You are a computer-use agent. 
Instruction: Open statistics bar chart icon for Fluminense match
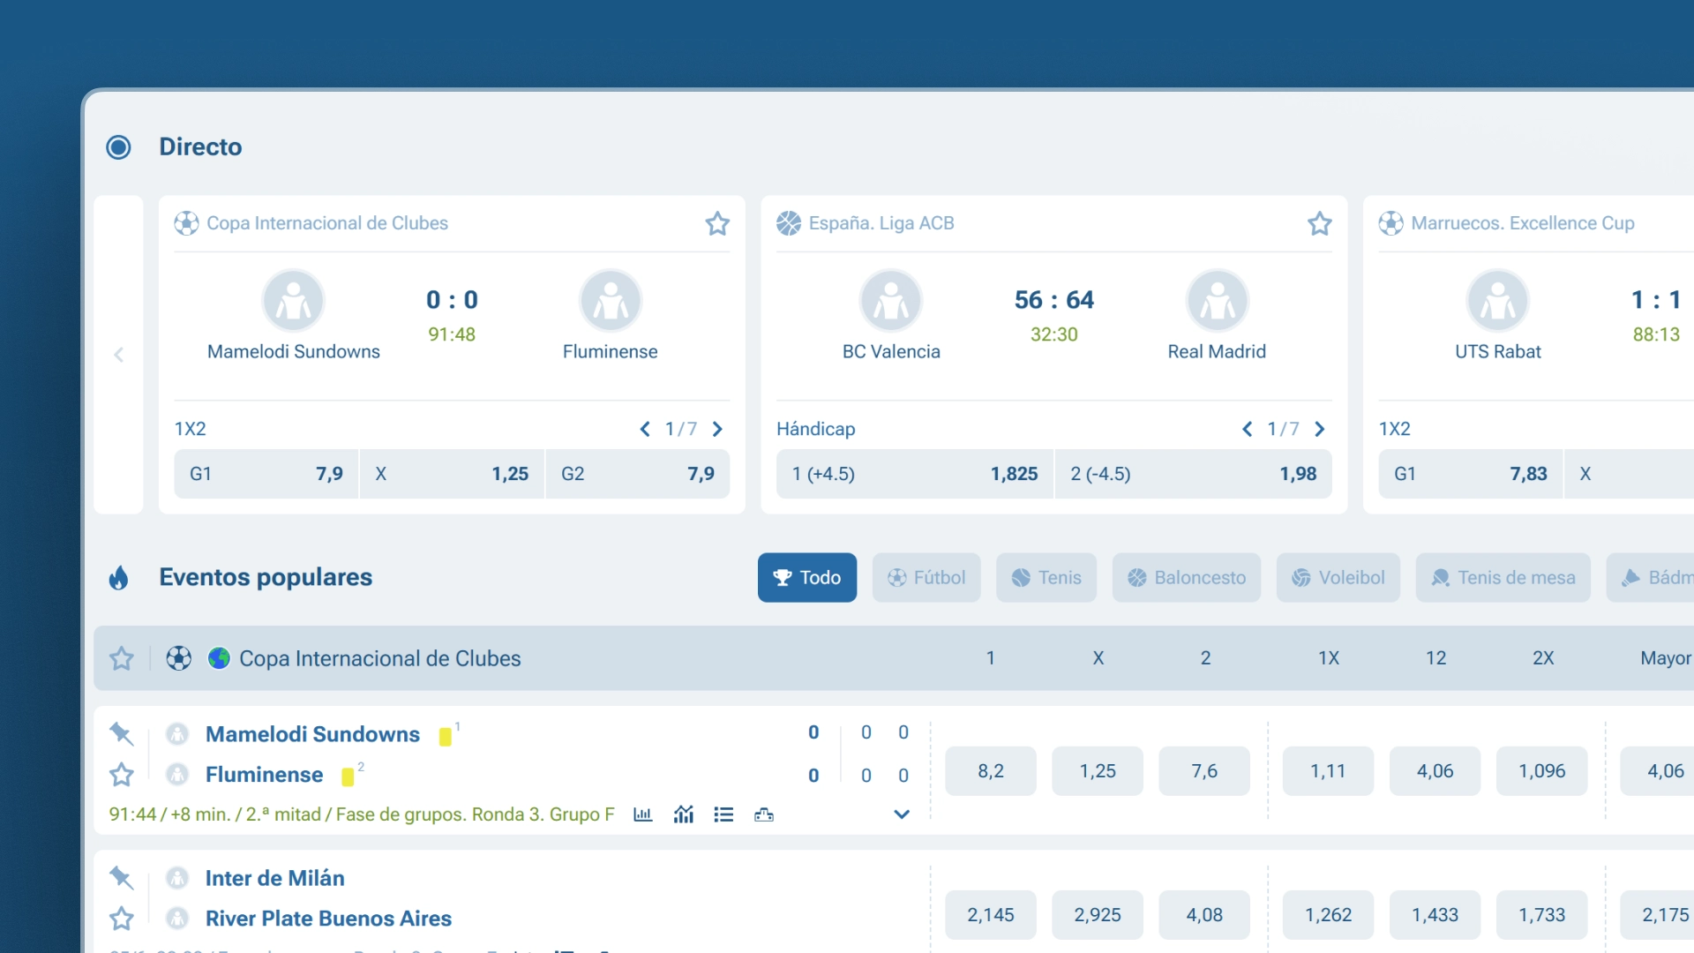643,814
